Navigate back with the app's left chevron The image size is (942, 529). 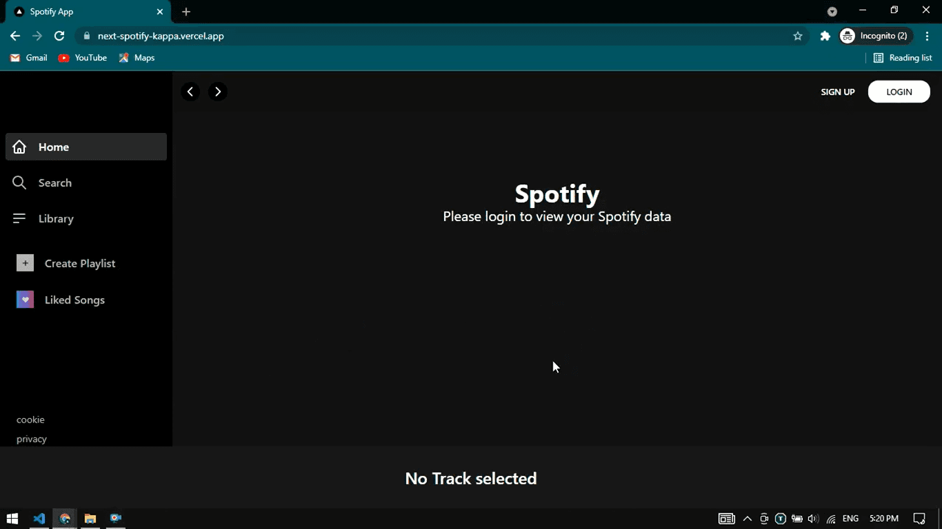[190, 92]
